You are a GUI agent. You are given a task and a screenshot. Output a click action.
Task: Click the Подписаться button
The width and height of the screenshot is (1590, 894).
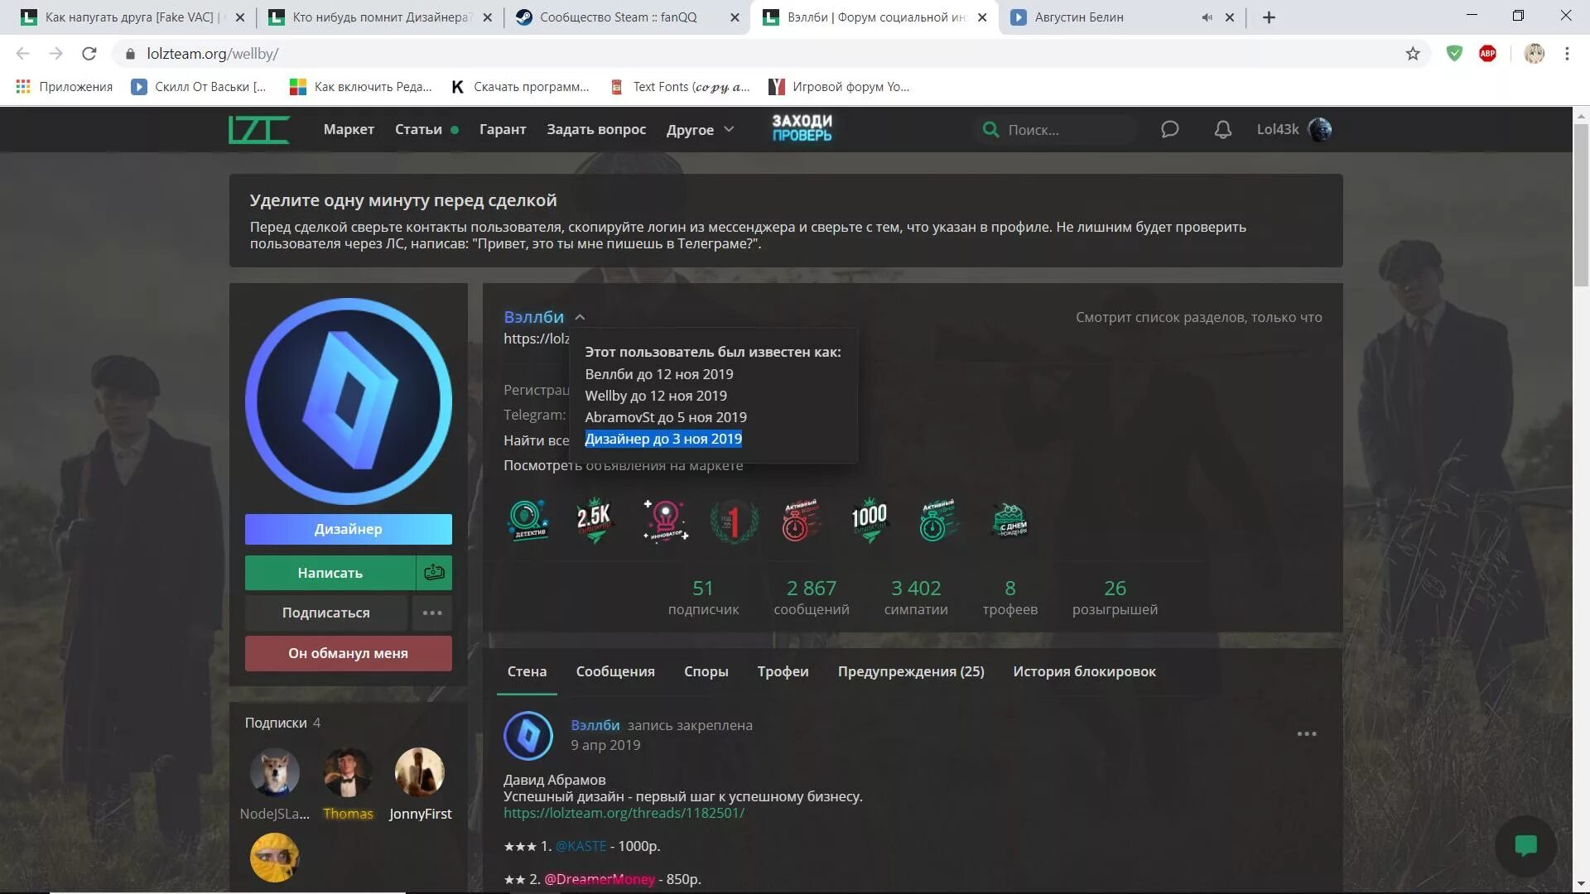point(325,613)
